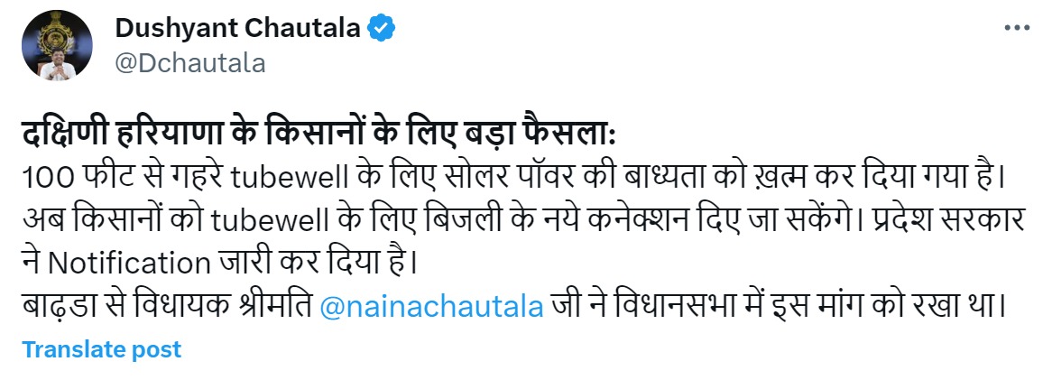The width and height of the screenshot is (1052, 380).
Task: Click the word बाढ़ड़ा starting the last line
Action: (57, 306)
